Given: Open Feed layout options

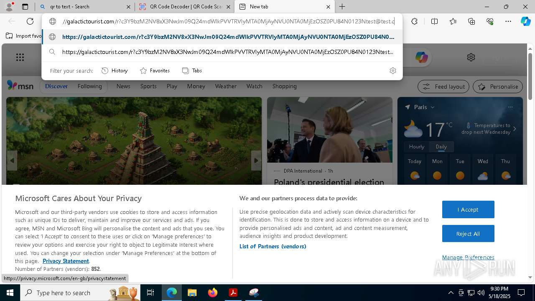Looking at the screenshot, I should (x=443, y=87).
